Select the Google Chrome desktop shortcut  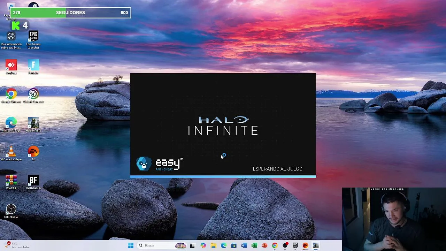click(11, 96)
